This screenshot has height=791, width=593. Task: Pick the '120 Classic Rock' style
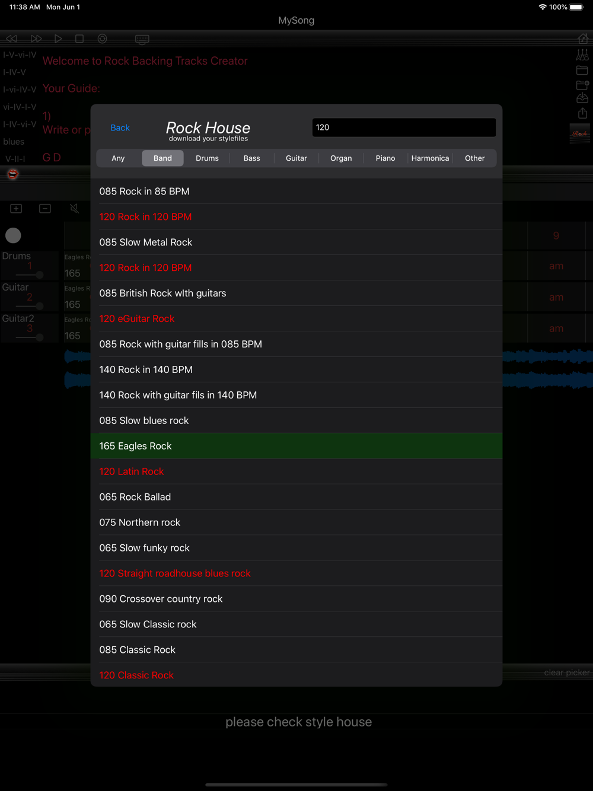coord(296,675)
